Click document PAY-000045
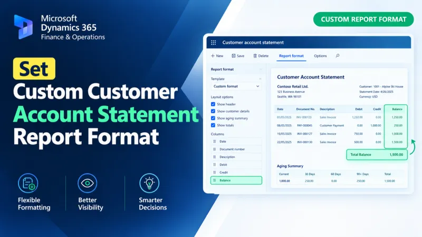 point(304,125)
